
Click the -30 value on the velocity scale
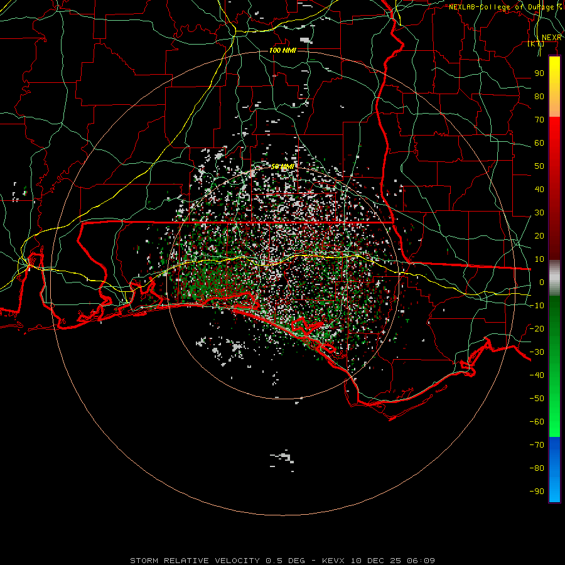point(537,352)
